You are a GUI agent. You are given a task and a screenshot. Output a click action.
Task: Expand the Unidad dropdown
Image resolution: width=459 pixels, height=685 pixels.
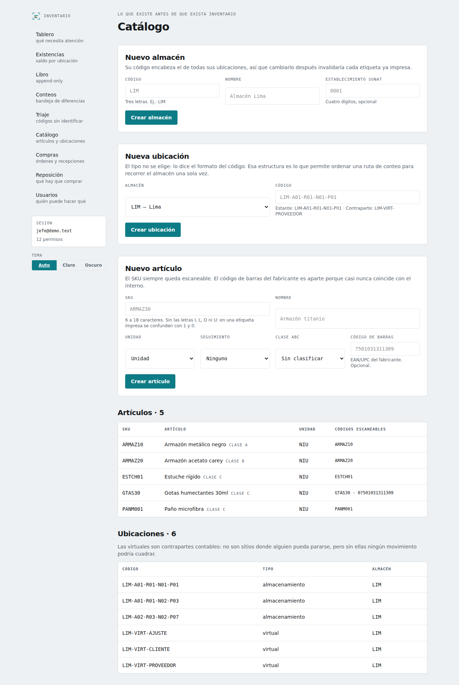pyautogui.click(x=160, y=358)
